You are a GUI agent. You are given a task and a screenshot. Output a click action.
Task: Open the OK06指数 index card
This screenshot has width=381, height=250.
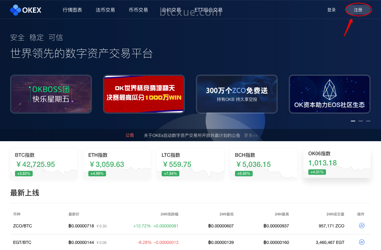(x=337, y=163)
